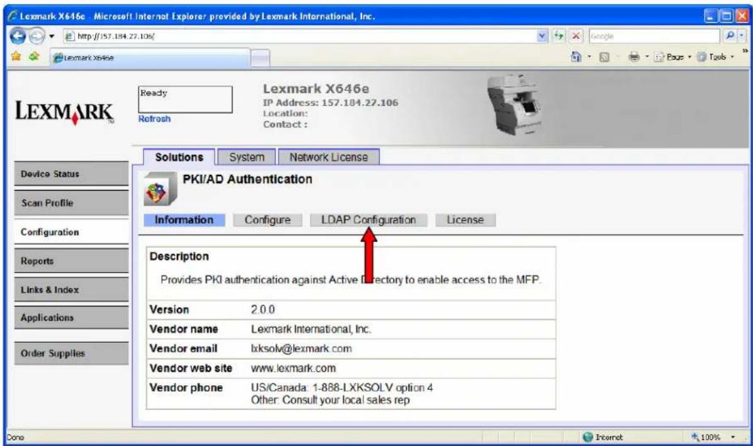
Task: Click the Add to Favorites icon
Action: pyautogui.click(x=33, y=57)
